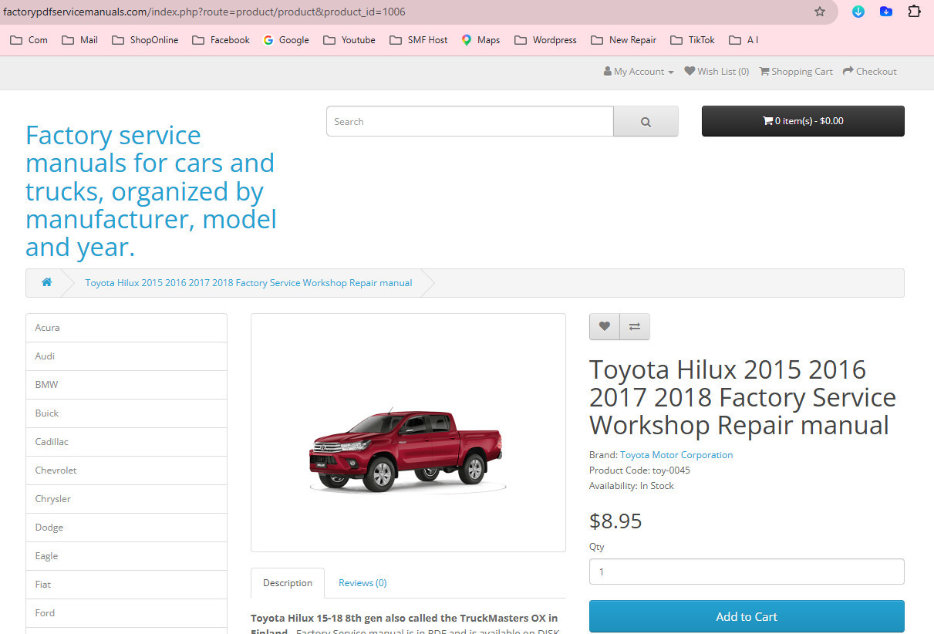
Task: Open the blue folder download extension icon
Action: (886, 12)
